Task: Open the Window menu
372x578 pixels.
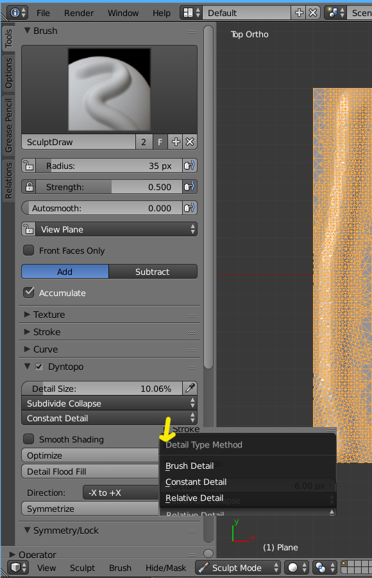Action: pos(123,13)
